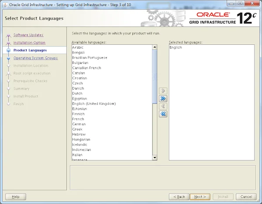Click the remove selected language arrow button
262x204 pixels.
[x=163, y=106]
